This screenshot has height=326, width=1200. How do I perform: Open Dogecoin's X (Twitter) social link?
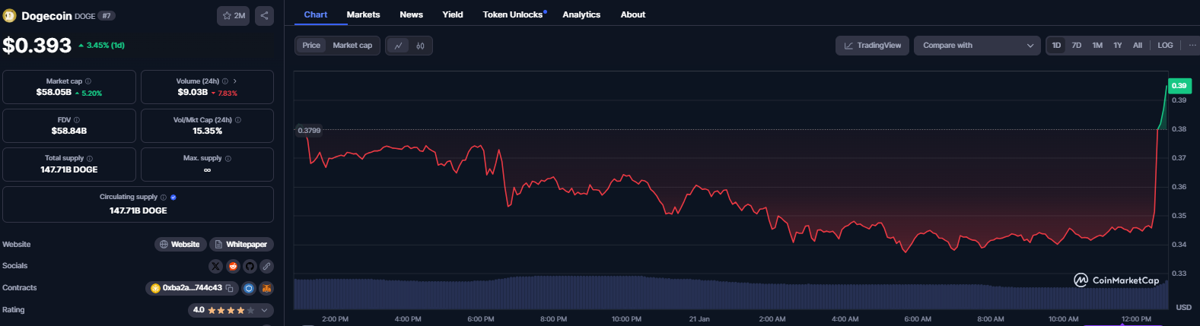click(215, 266)
